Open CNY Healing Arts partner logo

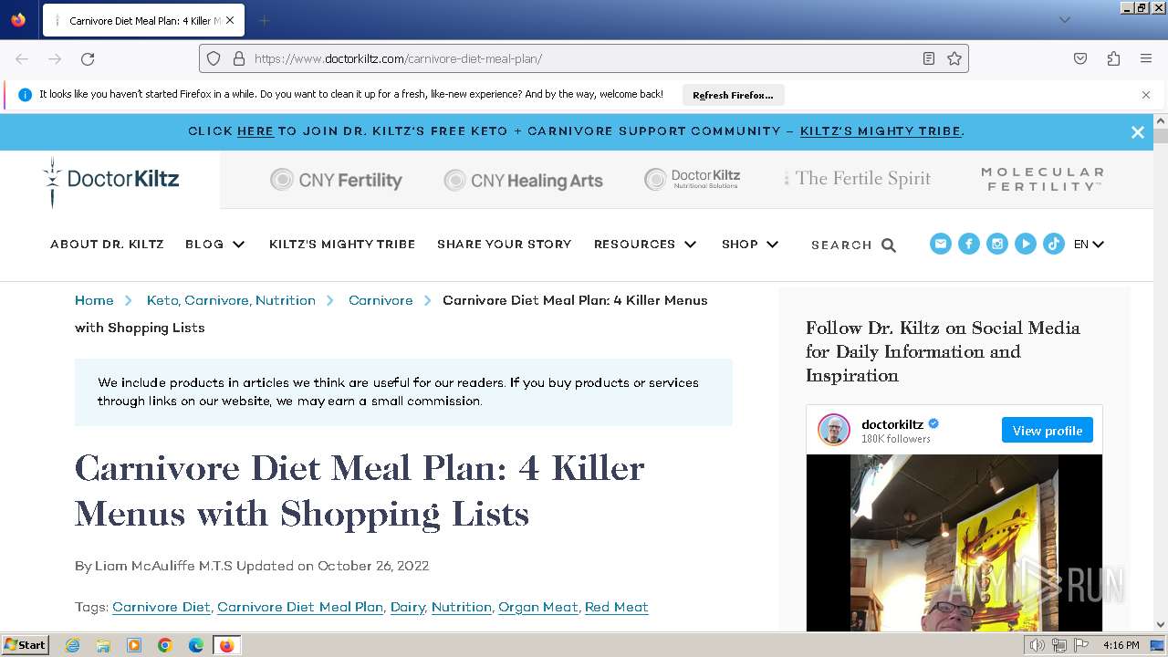point(523,180)
